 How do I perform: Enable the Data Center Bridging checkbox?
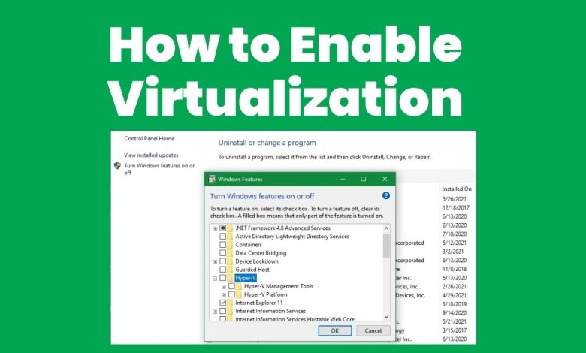[222, 253]
